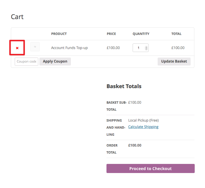The width and height of the screenshot is (205, 188).
Task: Increase quantity using the up stepper arrow
Action: [146, 47]
